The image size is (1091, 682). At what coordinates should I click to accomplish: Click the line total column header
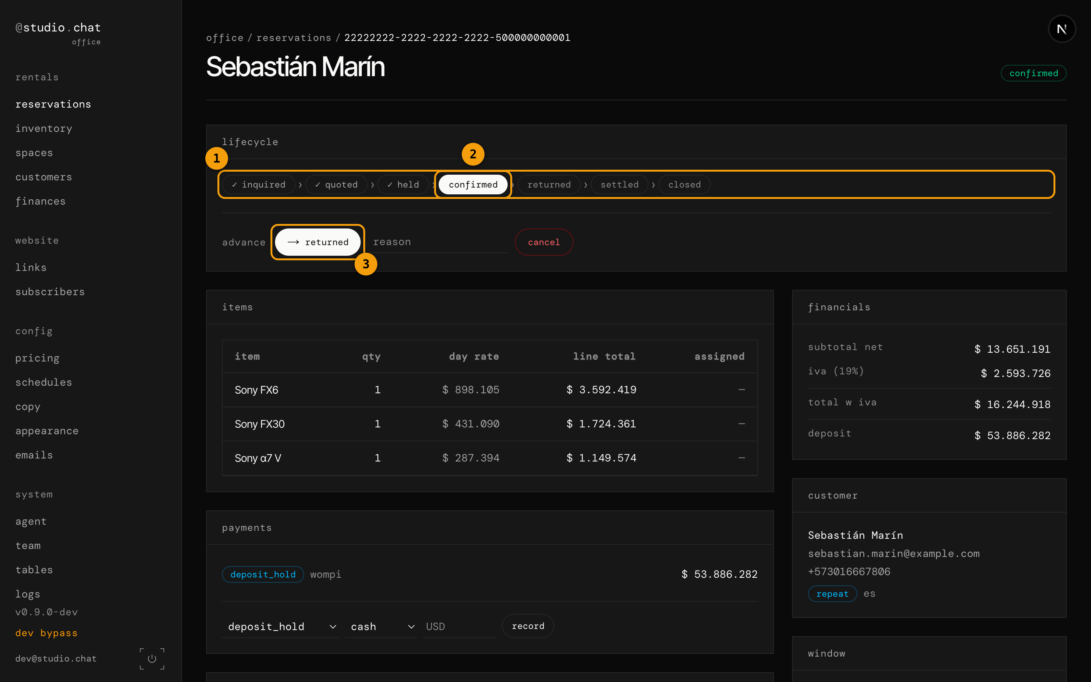pyautogui.click(x=604, y=356)
